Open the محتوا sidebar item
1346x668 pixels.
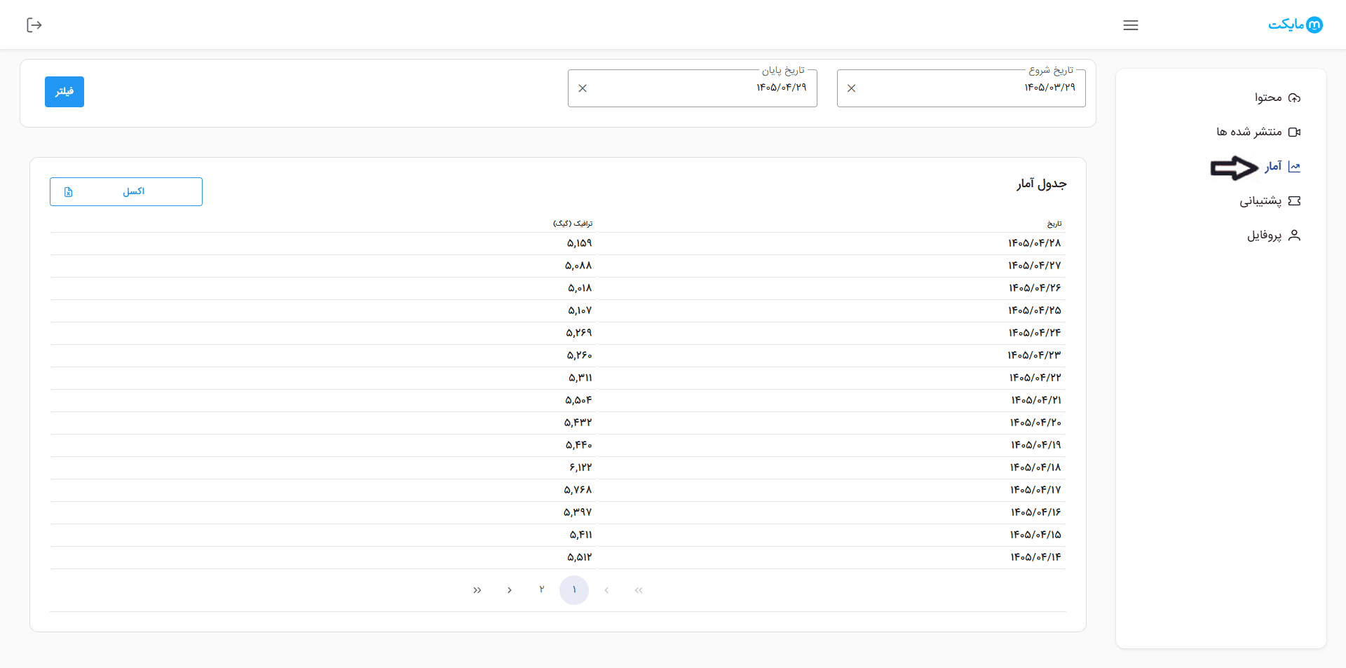[x=1277, y=97]
